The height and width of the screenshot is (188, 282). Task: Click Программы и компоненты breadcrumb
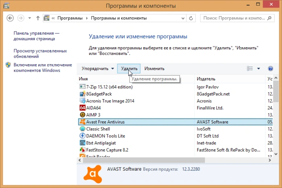pos(119,18)
